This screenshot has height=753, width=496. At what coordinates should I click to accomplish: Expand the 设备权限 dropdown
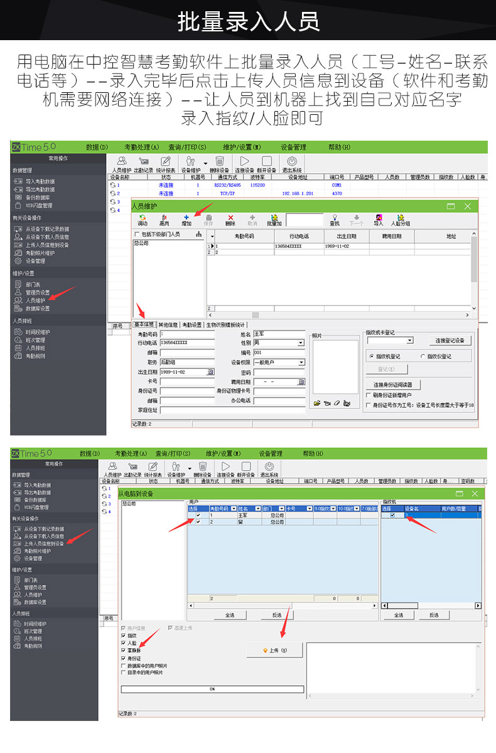click(301, 362)
